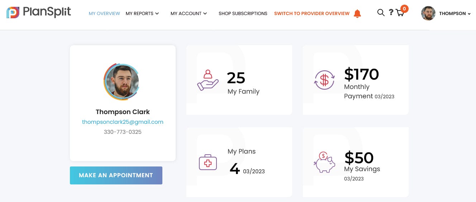476x202 pixels.
Task: Click the thompsonclark25@gmail.com email link
Action: coord(123,122)
